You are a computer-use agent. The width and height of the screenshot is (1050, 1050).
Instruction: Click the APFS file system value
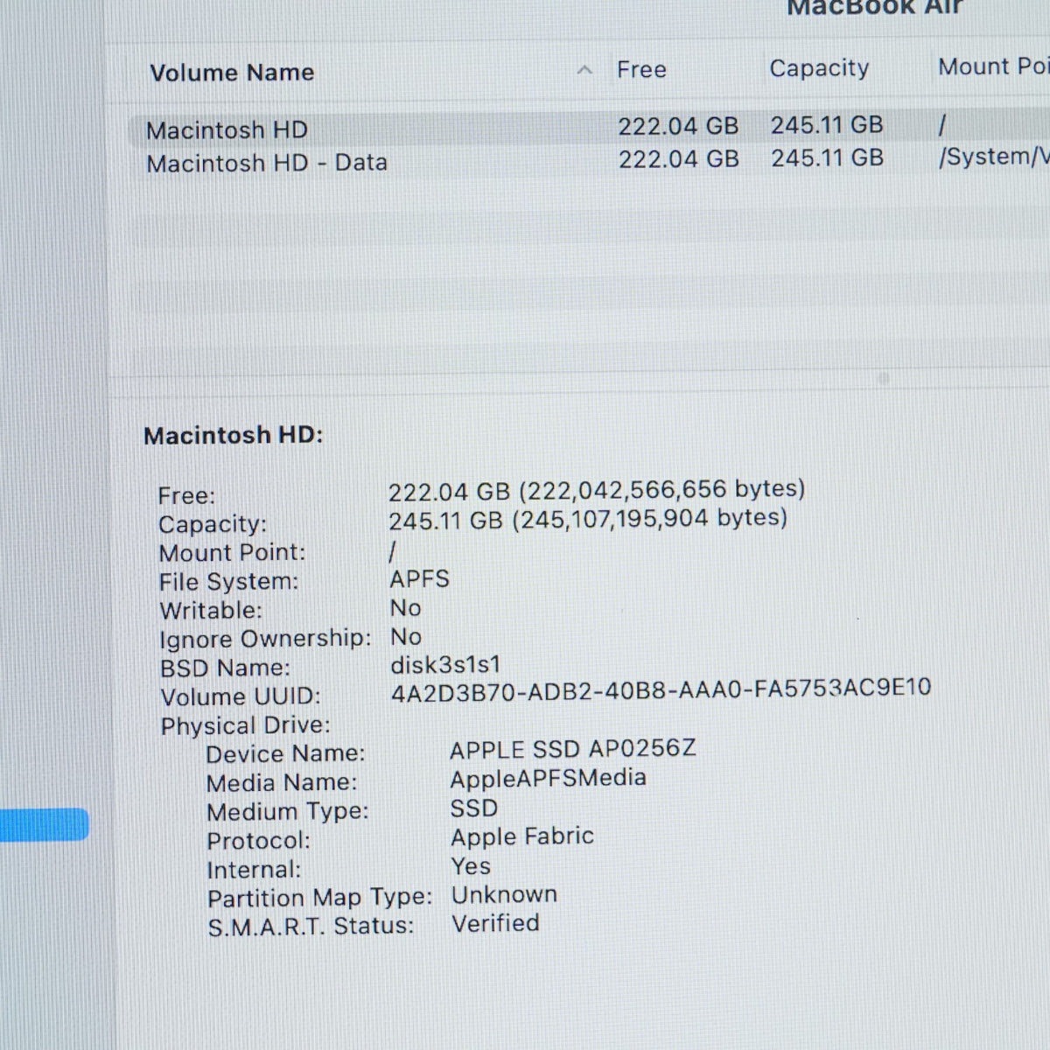coord(419,579)
